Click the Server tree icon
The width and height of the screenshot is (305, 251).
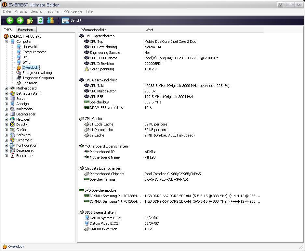12,99
